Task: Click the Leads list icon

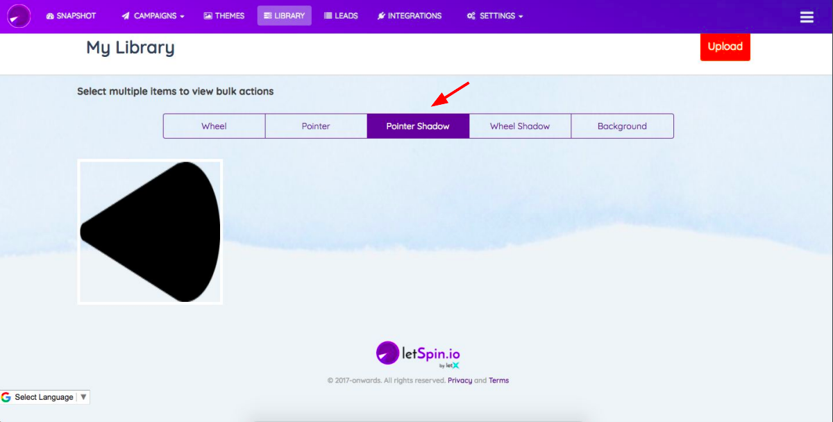Action: coord(328,16)
